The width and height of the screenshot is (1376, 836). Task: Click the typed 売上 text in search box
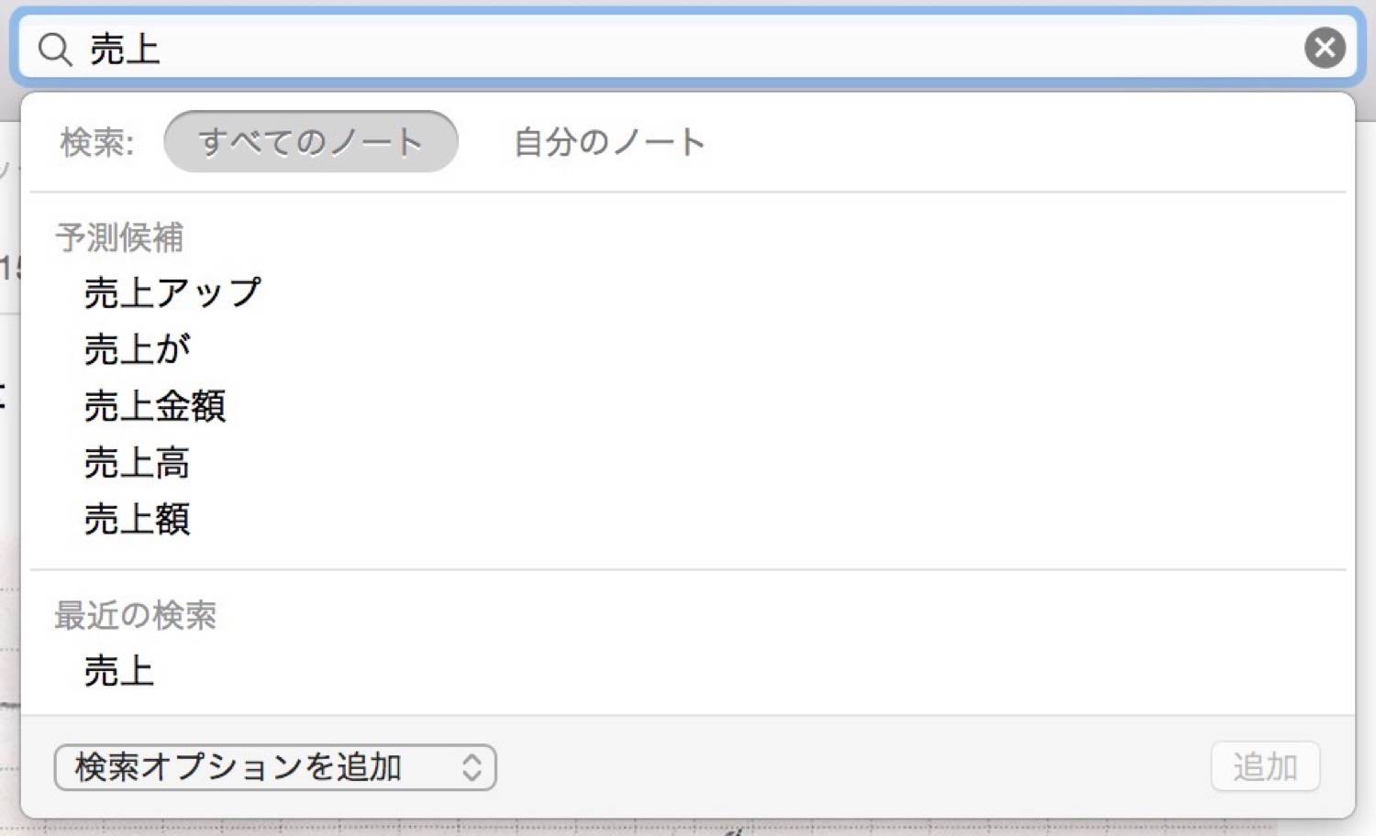coord(125,49)
